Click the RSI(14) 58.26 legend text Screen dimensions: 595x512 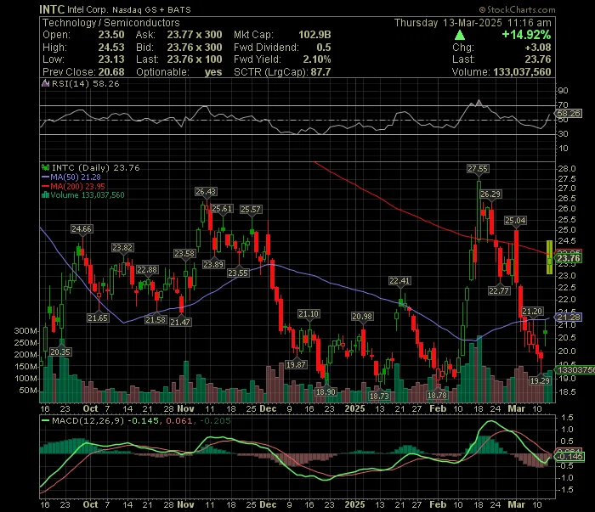pyautogui.click(x=85, y=84)
